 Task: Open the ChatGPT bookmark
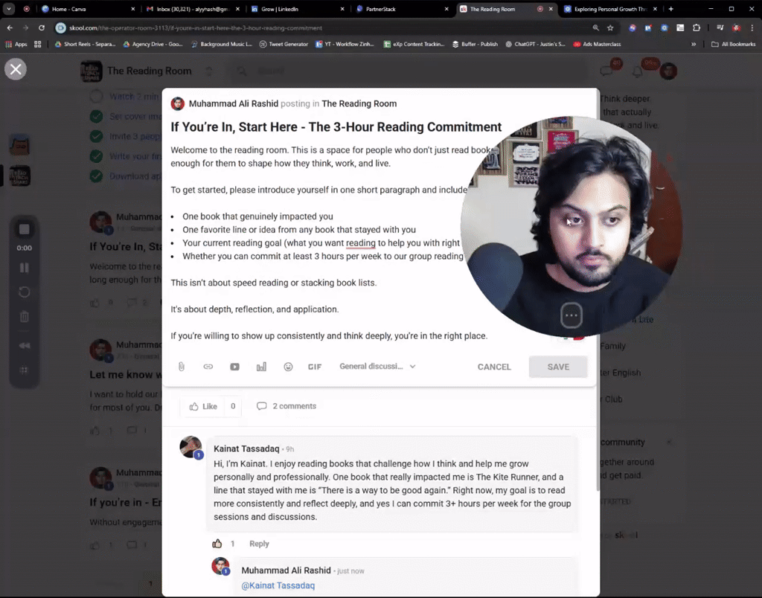click(535, 44)
